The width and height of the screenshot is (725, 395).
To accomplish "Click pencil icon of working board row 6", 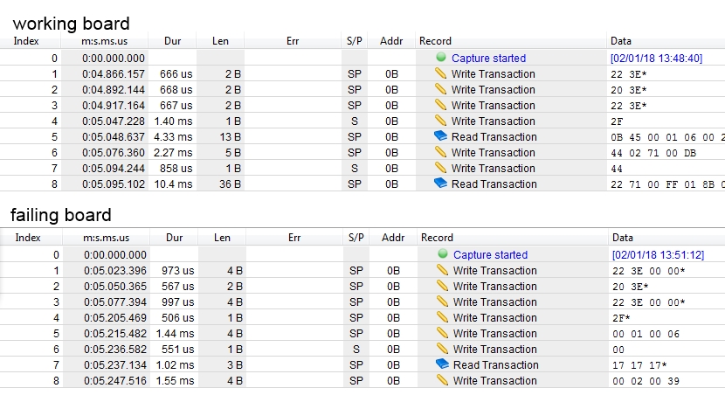I will [441, 152].
